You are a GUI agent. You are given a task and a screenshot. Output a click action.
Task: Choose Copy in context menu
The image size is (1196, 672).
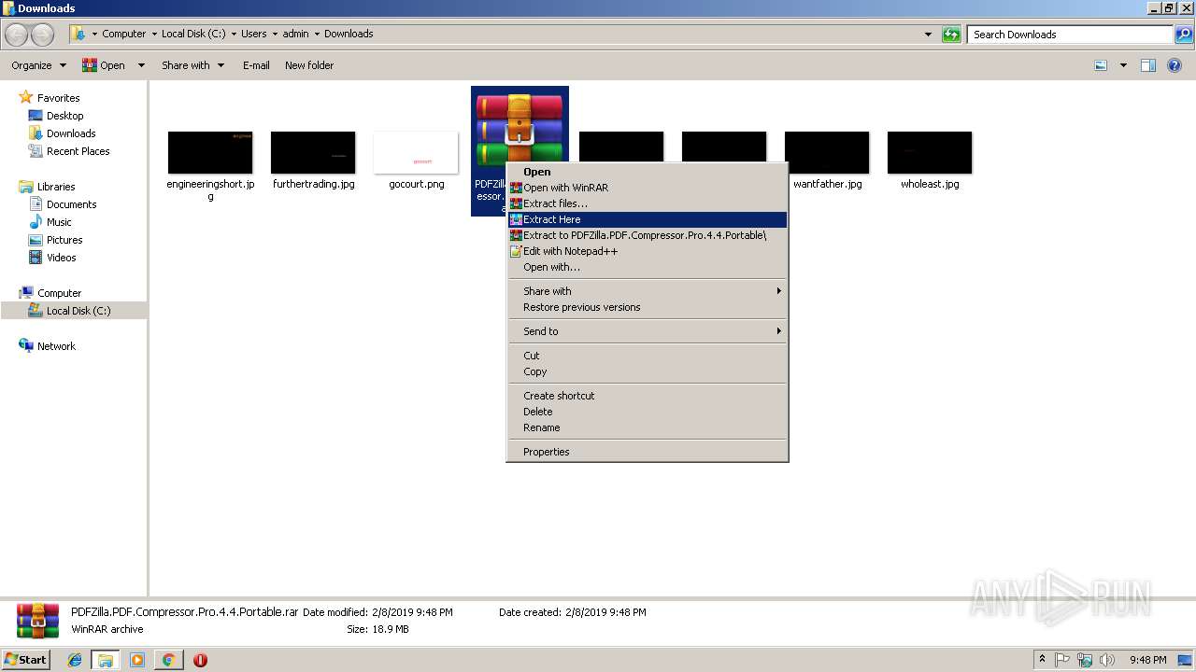[648, 371]
